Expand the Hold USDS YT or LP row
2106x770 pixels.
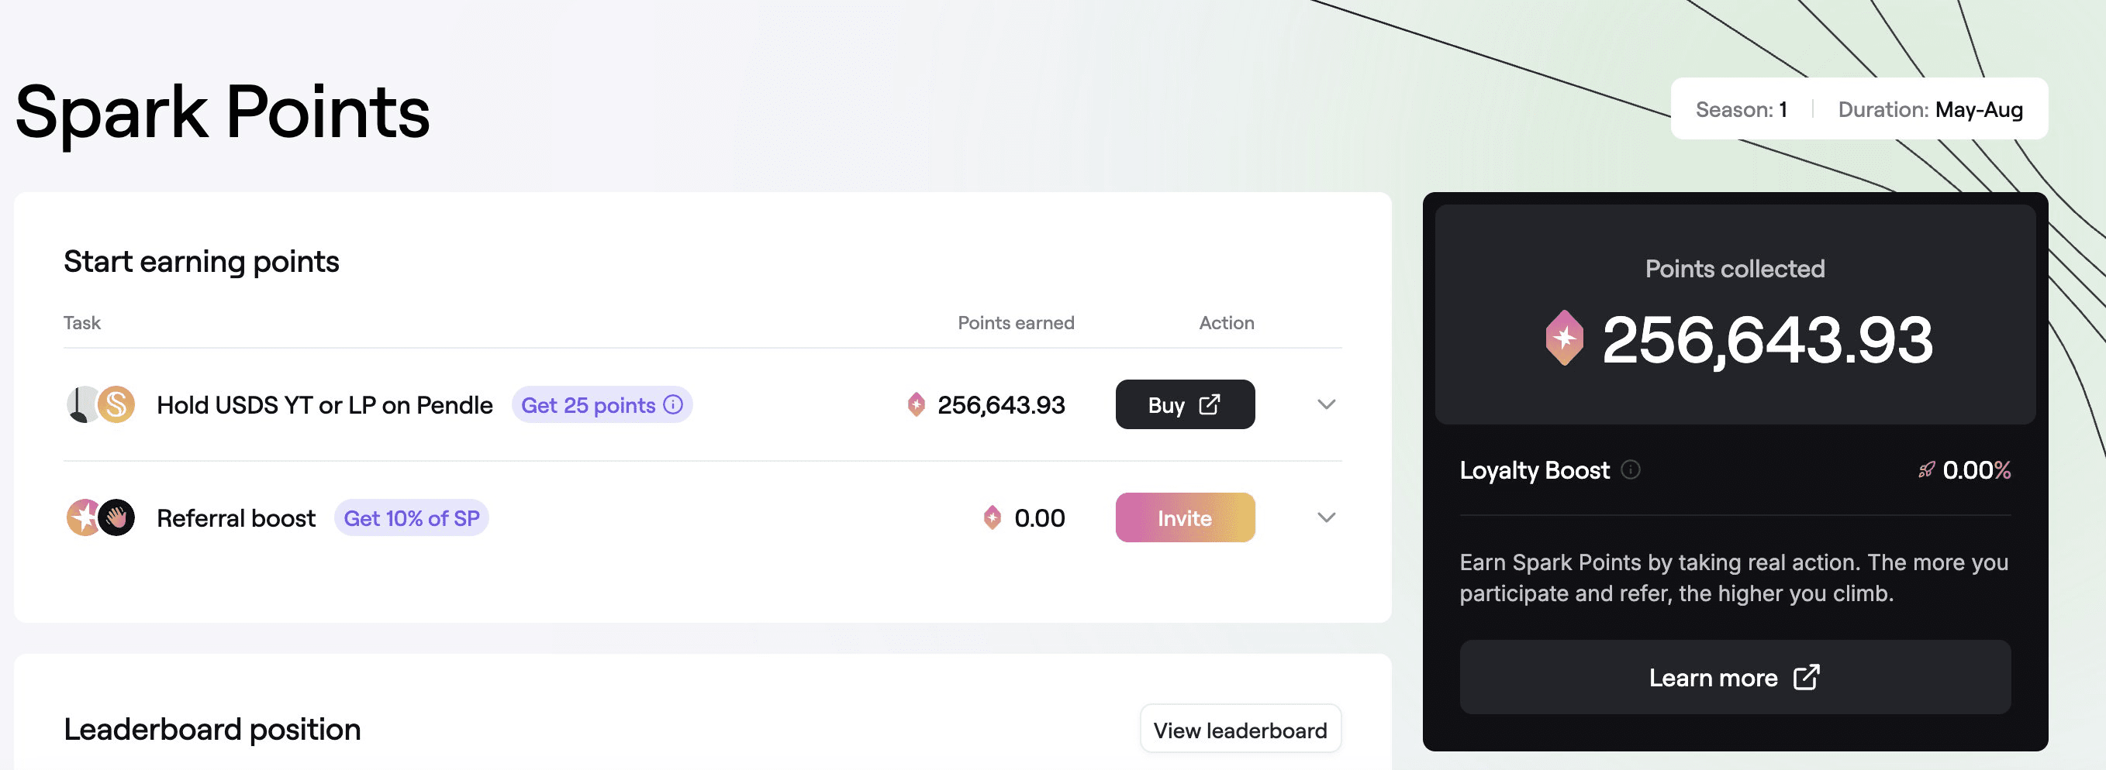[1326, 405]
